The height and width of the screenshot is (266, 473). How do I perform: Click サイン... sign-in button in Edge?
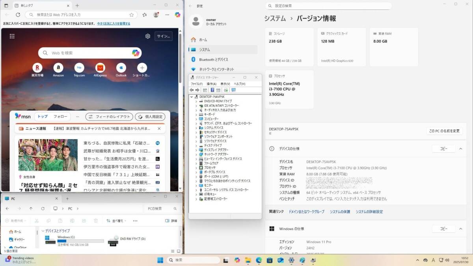(x=164, y=36)
